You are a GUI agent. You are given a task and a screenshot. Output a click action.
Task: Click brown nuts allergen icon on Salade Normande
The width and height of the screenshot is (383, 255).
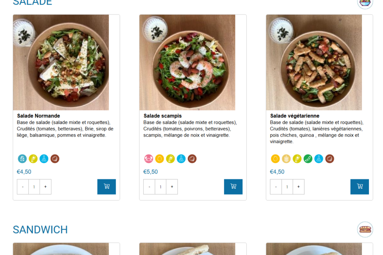55,159
